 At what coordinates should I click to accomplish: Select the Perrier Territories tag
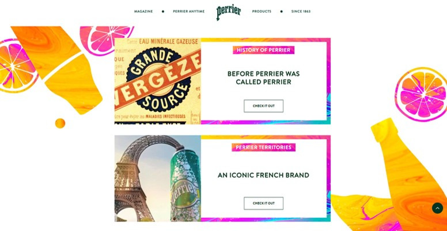263,147
